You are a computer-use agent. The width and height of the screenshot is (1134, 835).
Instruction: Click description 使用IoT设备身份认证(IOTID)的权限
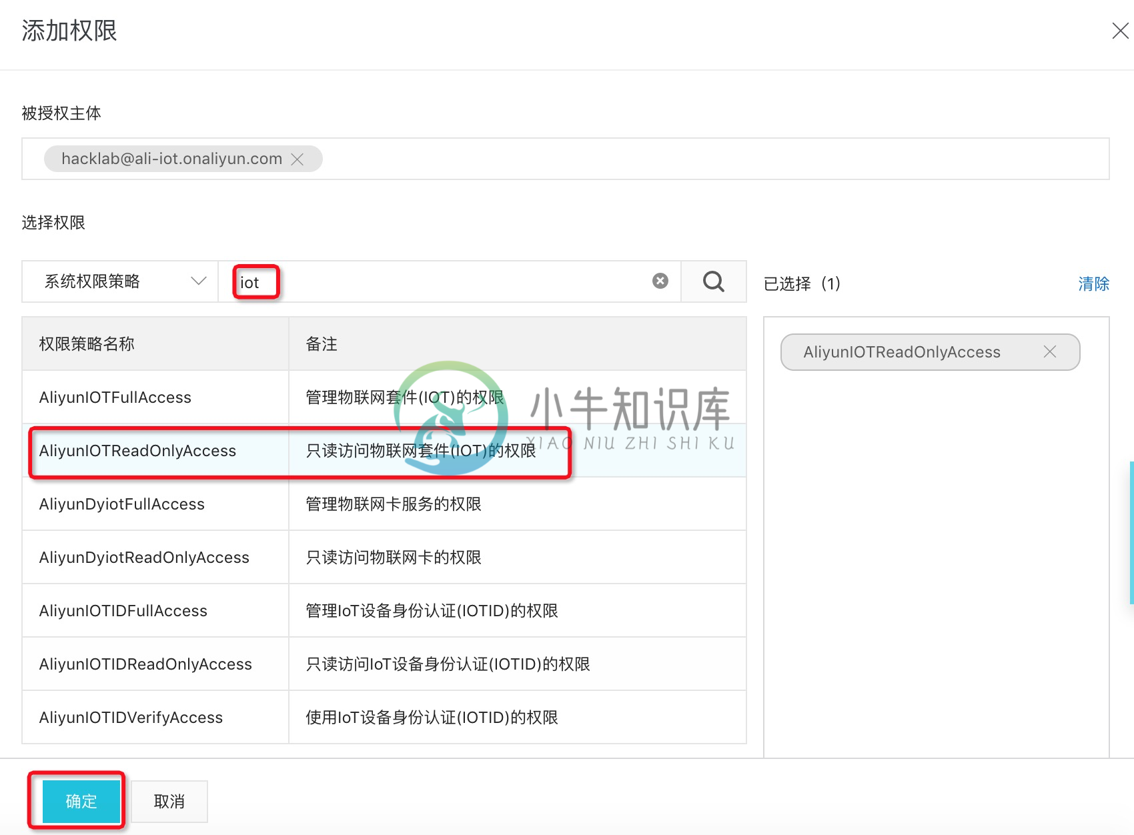click(x=432, y=718)
